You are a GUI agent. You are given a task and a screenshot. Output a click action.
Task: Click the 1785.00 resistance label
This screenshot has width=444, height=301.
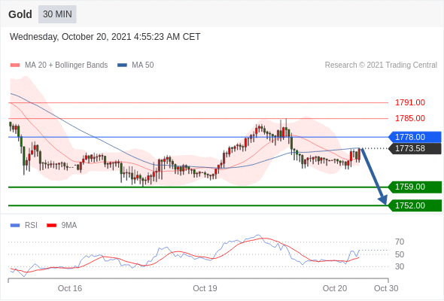[409, 118]
